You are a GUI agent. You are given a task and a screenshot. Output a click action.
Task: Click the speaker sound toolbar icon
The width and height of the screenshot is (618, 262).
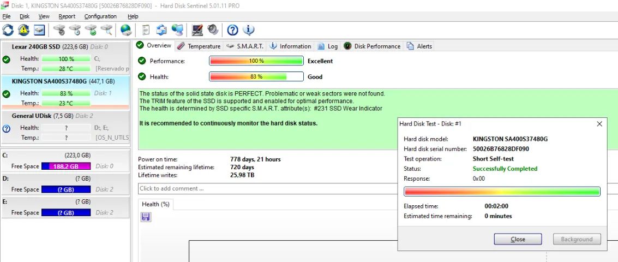213,30
